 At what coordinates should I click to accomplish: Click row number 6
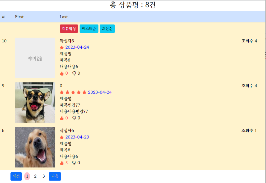[3, 130]
